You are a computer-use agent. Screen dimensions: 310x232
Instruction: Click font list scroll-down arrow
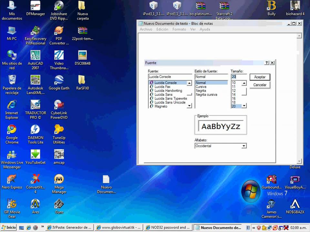click(189, 106)
